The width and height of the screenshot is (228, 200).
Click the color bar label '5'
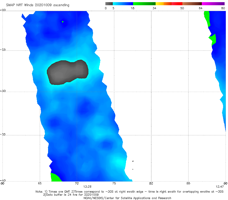click(113, 8)
